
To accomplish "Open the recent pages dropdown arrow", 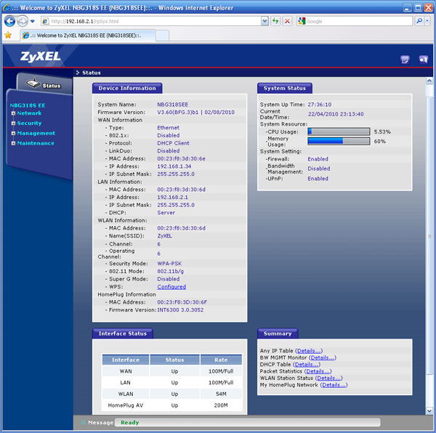I will [33, 21].
